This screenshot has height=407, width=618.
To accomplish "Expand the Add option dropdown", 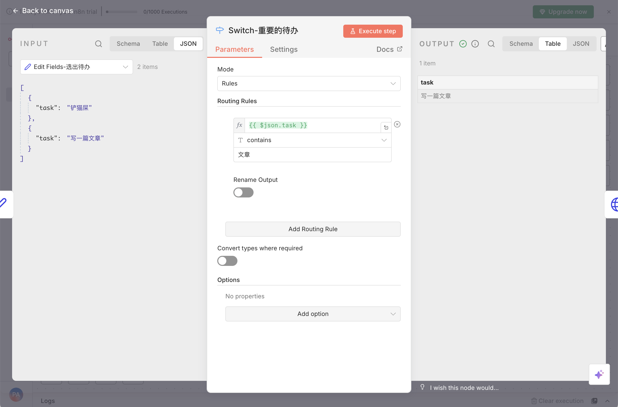I will (x=313, y=314).
